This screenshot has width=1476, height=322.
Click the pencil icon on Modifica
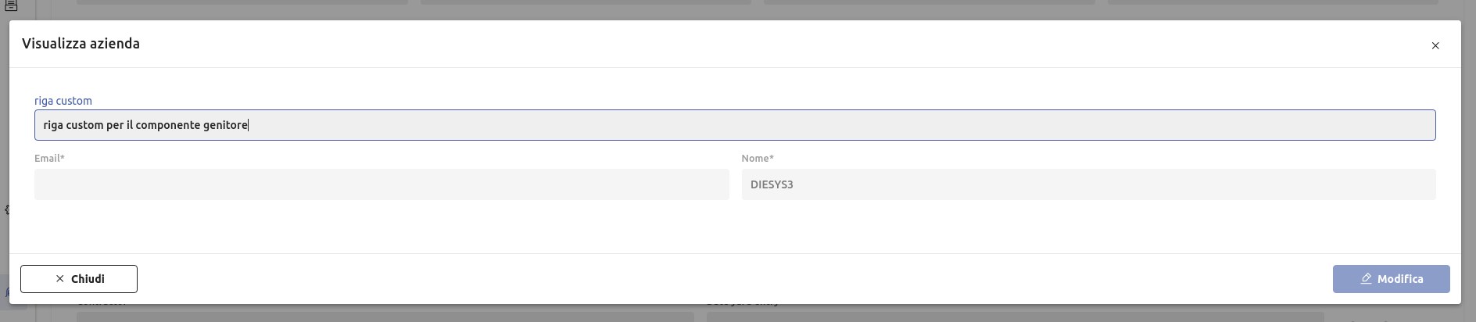pyautogui.click(x=1366, y=279)
